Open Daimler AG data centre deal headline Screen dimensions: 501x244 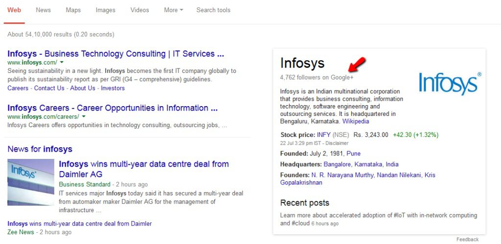(144, 169)
